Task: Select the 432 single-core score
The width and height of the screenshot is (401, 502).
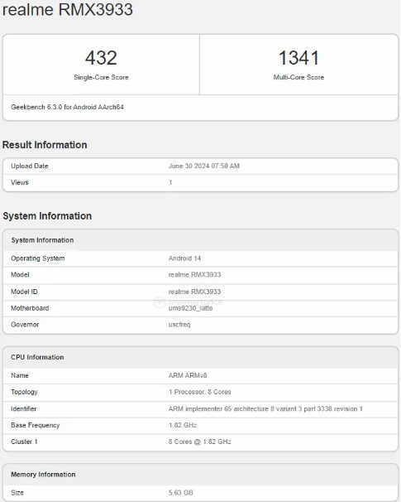Action: [x=101, y=58]
